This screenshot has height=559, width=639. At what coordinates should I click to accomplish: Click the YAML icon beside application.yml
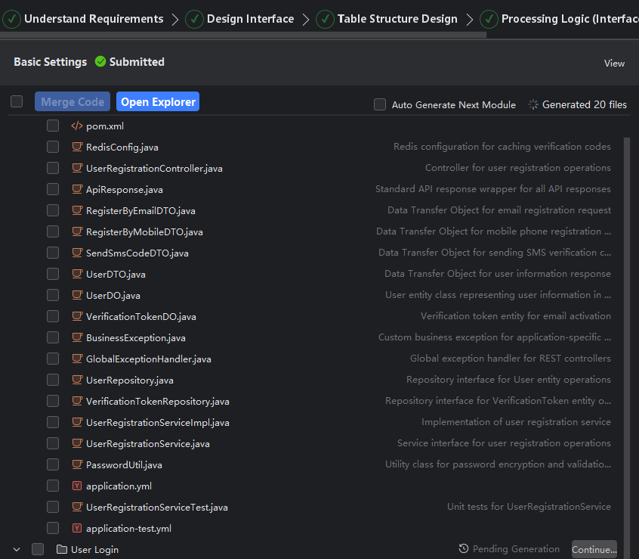pos(76,486)
